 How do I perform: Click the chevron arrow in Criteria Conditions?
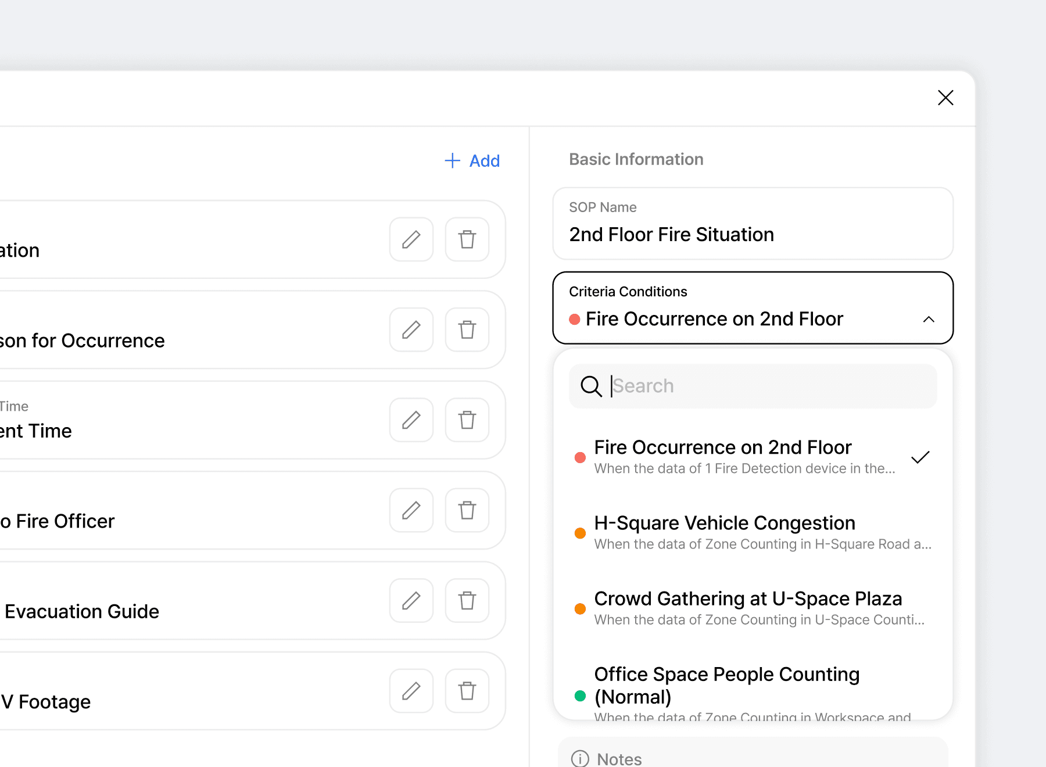click(929, 320)
